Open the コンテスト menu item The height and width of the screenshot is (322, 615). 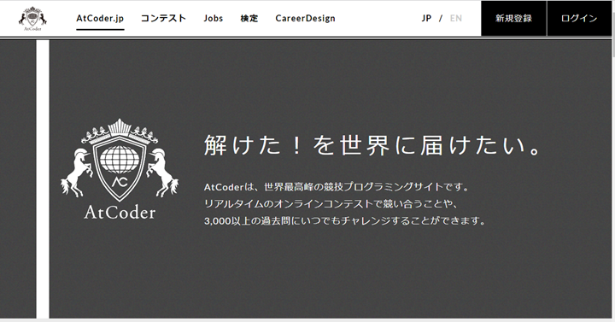pyautogui.click(x=163, y=19)
